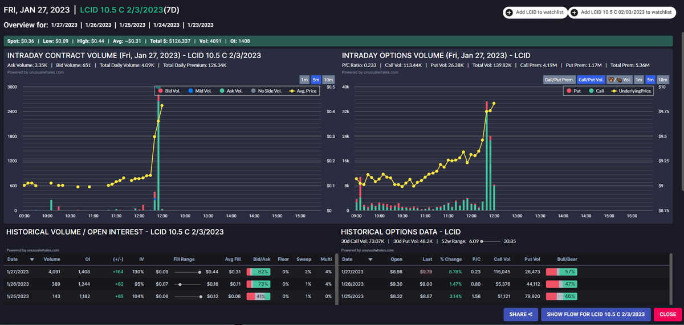Click fill range slider for 1/27/2023 row

point(188,272)
